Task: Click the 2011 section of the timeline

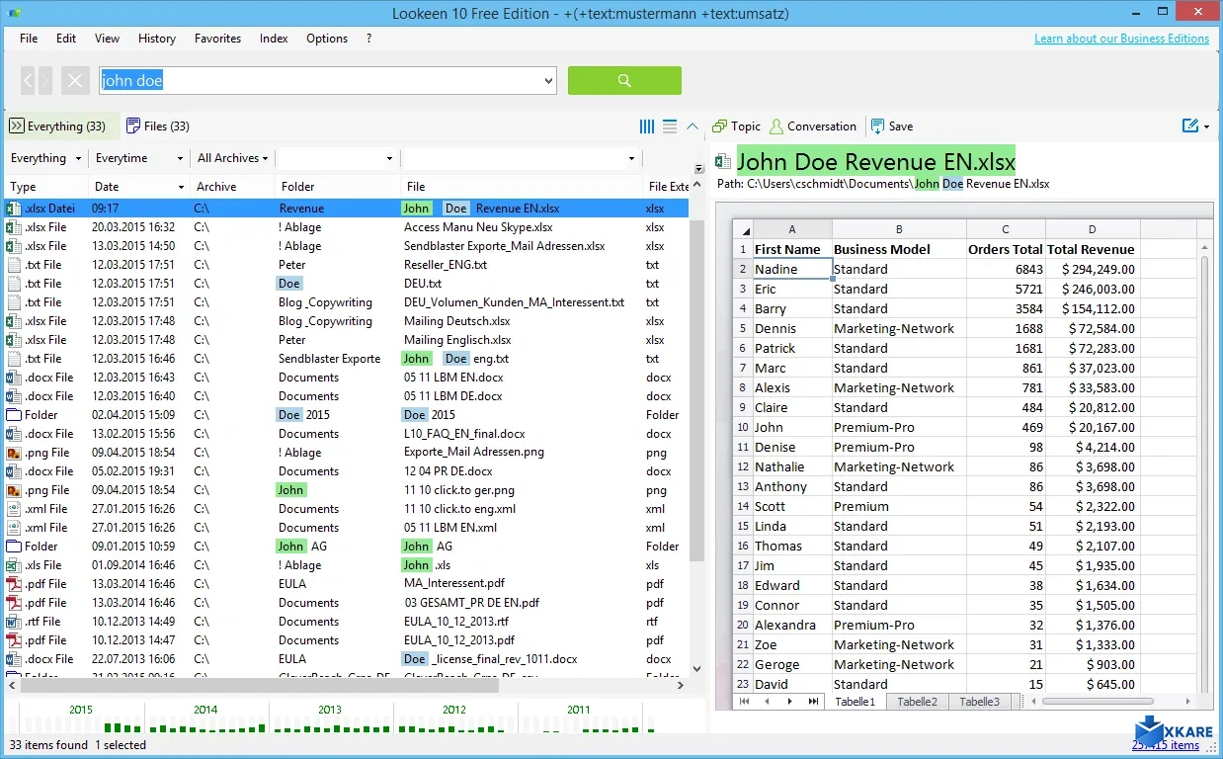Action: pyautogui.click(x=579, y=718)
